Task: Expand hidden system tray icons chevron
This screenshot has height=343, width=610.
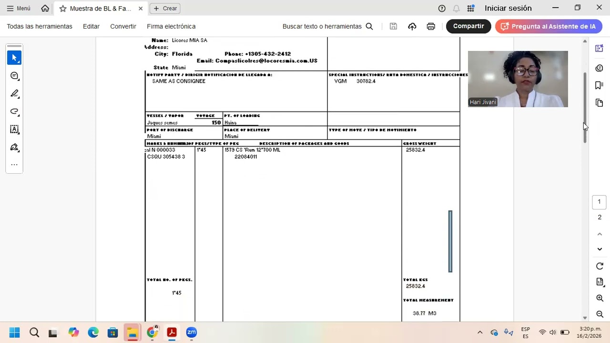Action: pos(480,333)
